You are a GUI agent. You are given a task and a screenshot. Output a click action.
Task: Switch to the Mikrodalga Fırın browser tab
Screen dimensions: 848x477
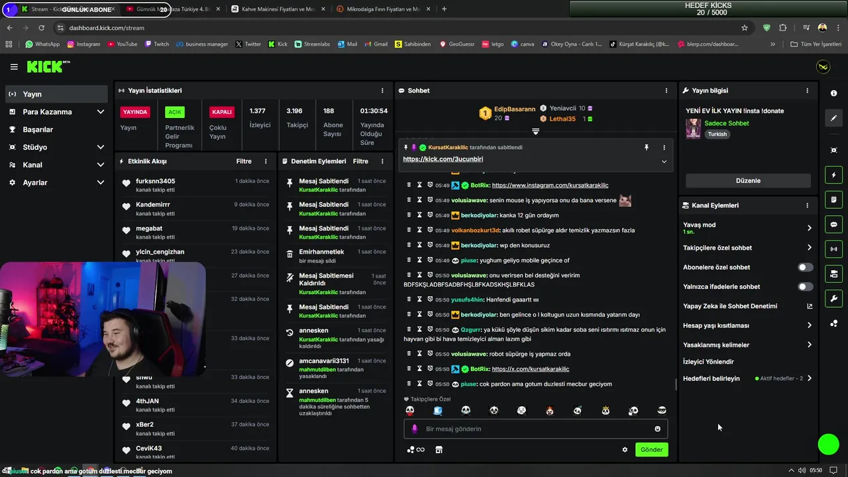coord(383,9)
